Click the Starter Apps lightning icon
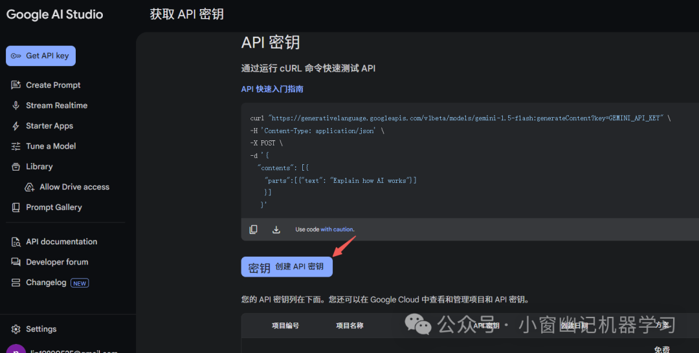 (x=16, y=126)
